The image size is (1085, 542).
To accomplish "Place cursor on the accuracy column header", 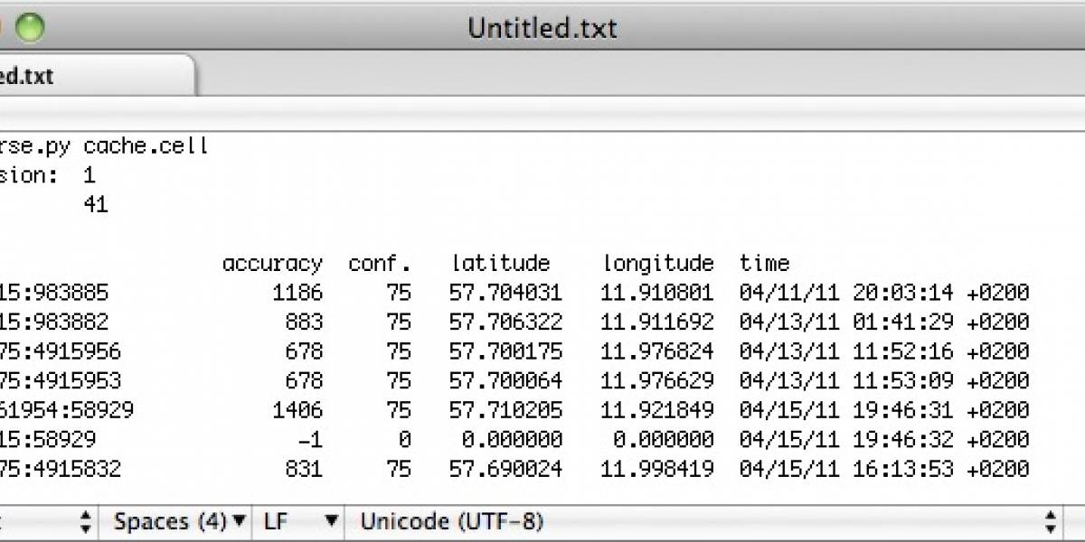I will [x=272, y=264].
